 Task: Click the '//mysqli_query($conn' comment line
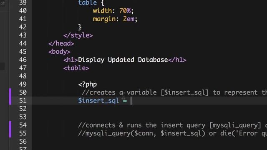click(x=172, y=133)
